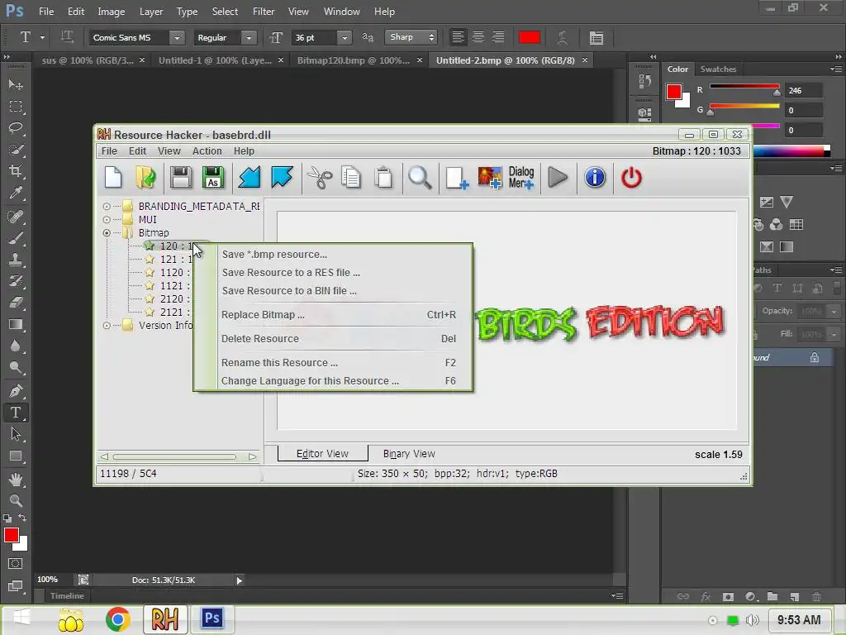
Task: Click the red power Exit icon
Action: coord(631,178)
